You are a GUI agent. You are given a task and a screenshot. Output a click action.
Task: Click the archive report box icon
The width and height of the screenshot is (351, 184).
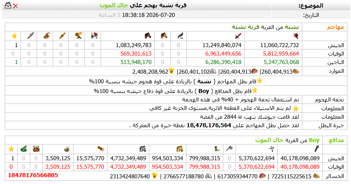pos(8,5)
